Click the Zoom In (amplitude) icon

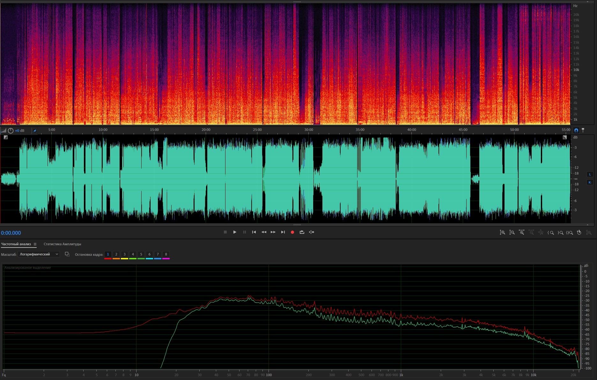[502, 233]
